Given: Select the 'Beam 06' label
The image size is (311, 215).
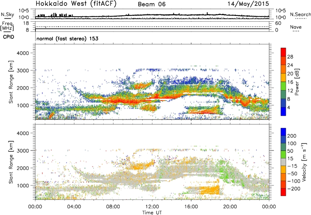Looking at the screenshot, I should [152, 4].
